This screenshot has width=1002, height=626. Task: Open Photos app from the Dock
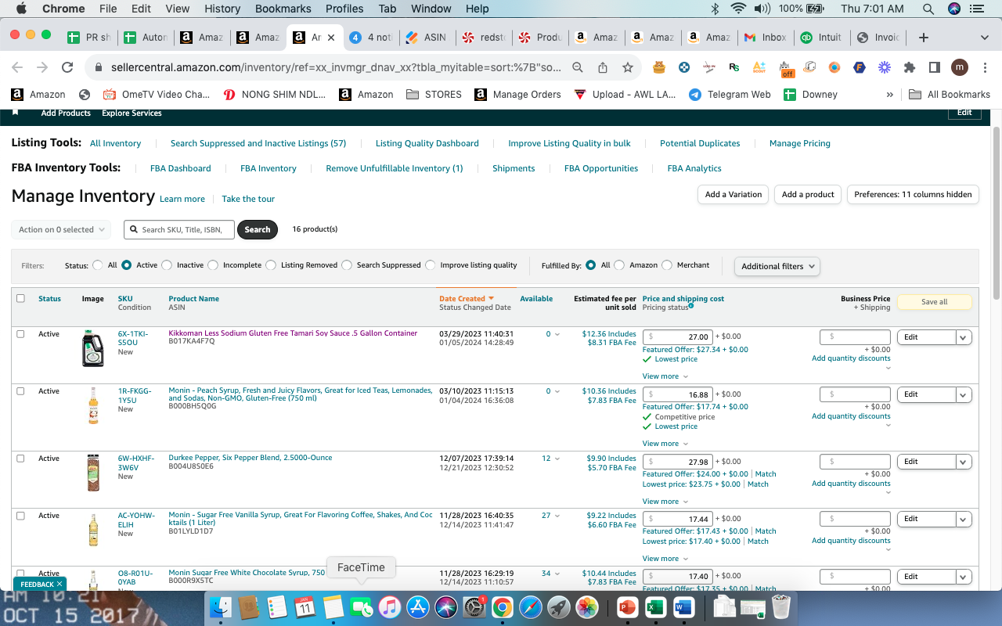pos(586,607)
